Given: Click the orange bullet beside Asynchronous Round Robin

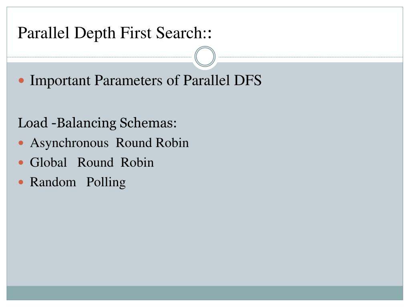Looking at the screenshot, I should pos(21,143).
